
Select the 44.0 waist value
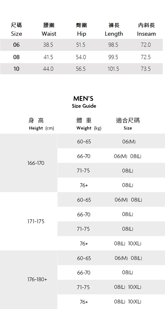(x=48, y=69)
